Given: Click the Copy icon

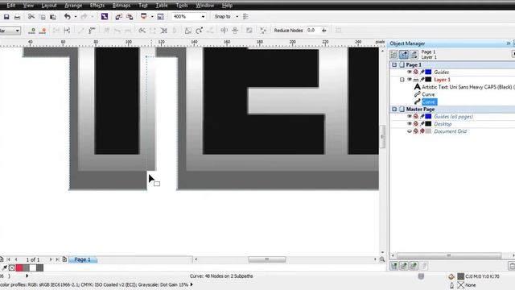Looking at the screenshot, I should point(43,16).
